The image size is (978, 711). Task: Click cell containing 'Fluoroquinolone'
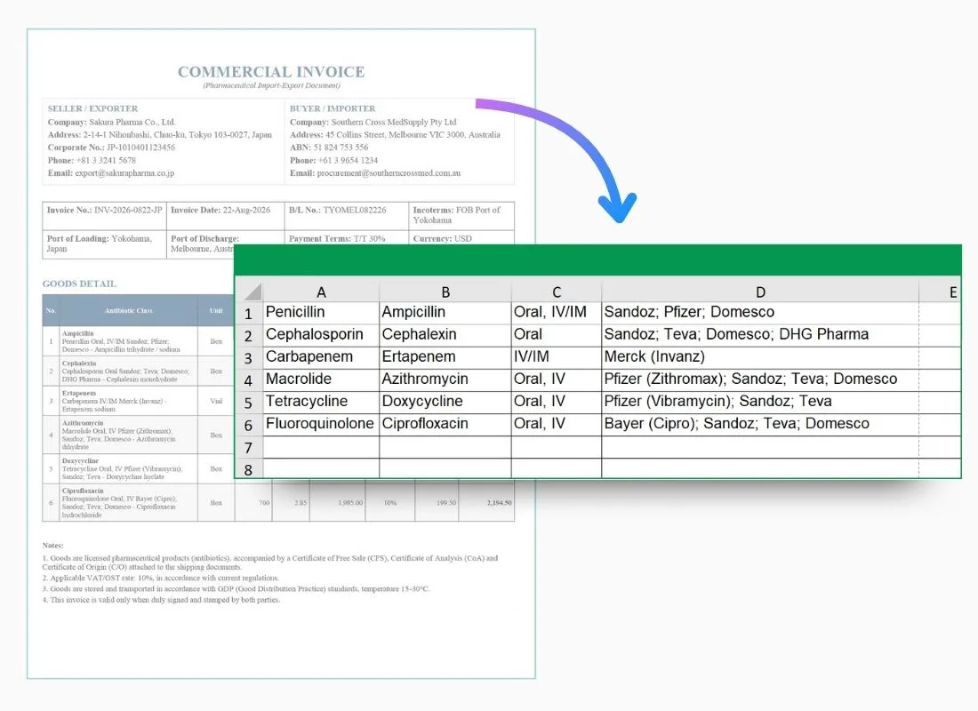point(321,424)
